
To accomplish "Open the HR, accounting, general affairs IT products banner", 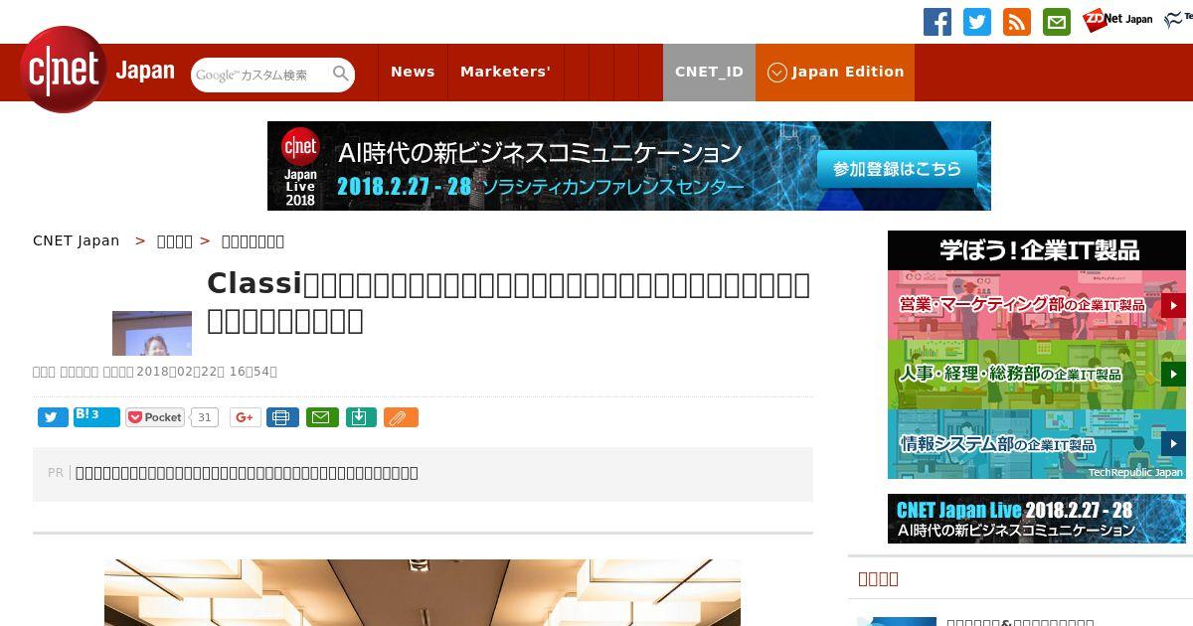I will pyautogui.click(x=1037, y=375).
